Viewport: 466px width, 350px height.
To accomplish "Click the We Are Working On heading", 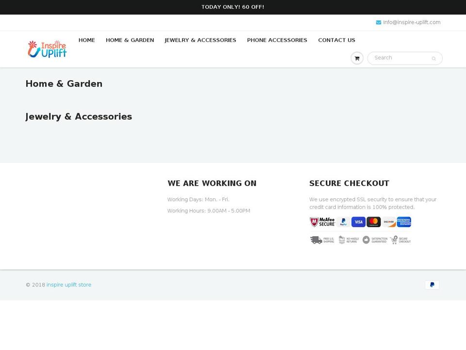I will (x=212, y=183).
